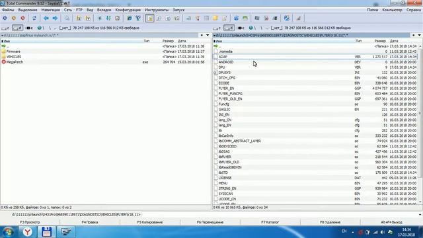Open the Файлы menu
The width and height of the screenshot is (423, 238).
coord(8,10)
